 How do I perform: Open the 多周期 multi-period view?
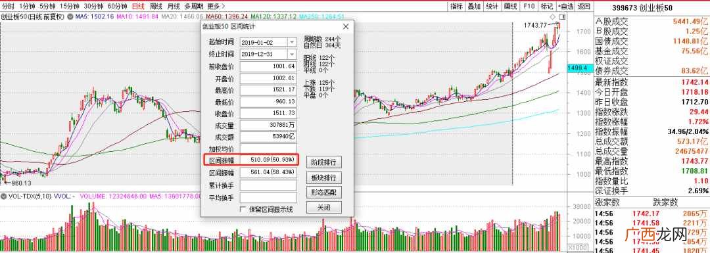[x=194, y=7]
